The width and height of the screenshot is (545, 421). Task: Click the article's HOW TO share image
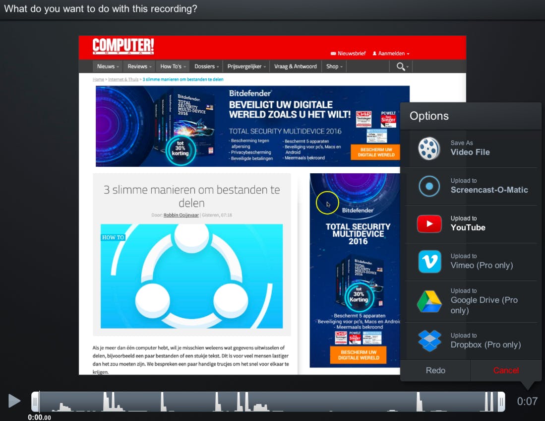(x=191, y=276)
